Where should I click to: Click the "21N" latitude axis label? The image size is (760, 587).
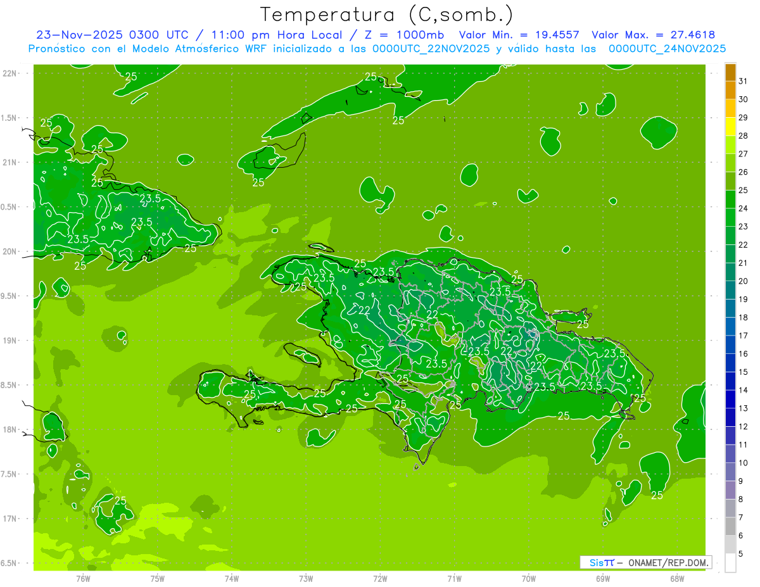(x=9, y=163)
